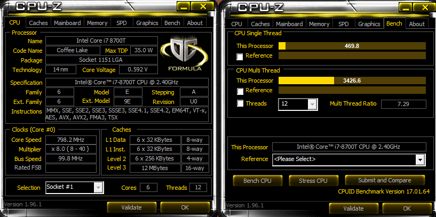Click Validate in left window
436x217 pixels.
131,207
